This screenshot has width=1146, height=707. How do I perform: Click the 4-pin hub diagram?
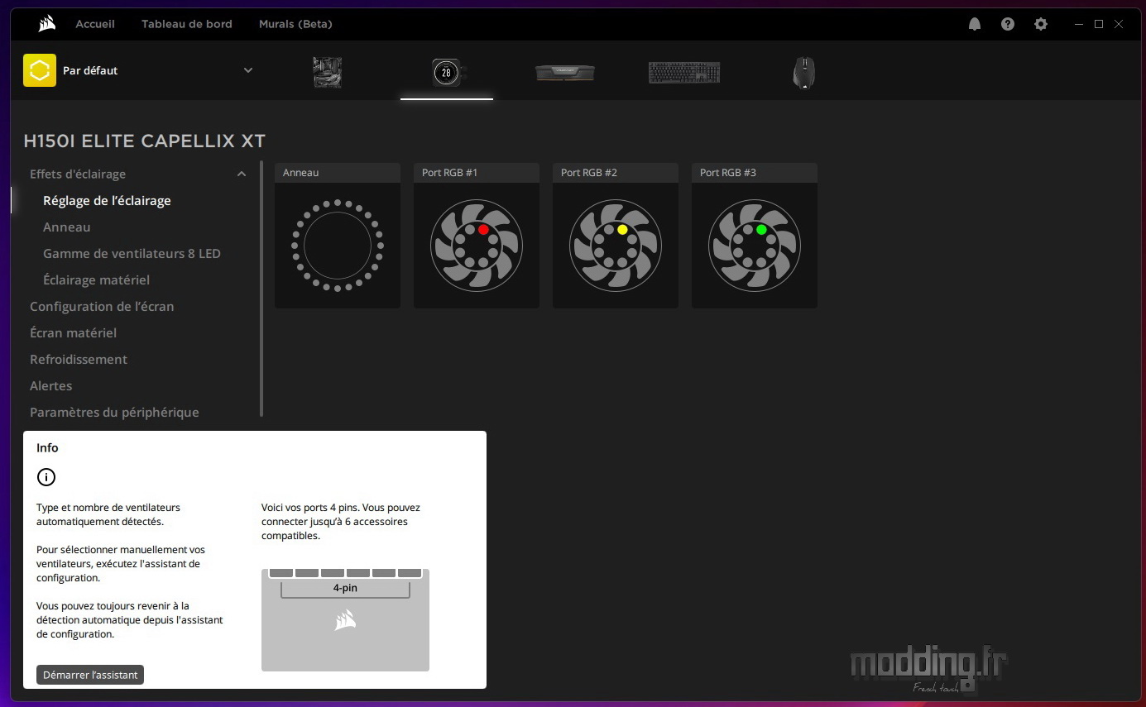pyautogui.click(x=345, y=620)
